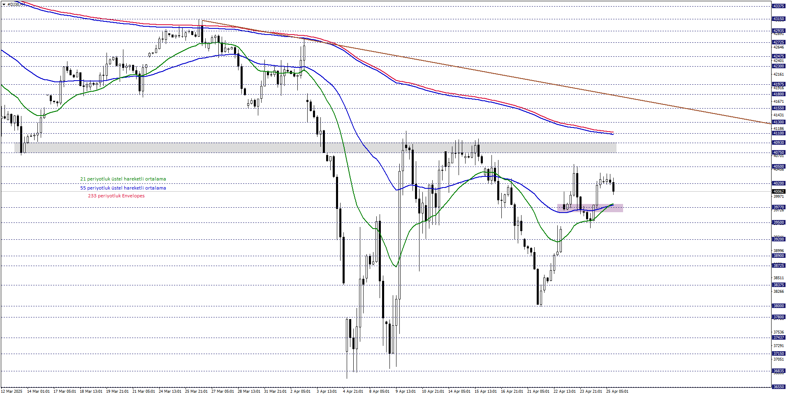
Task: Click the 42161 axis price value
Action: 779,74
